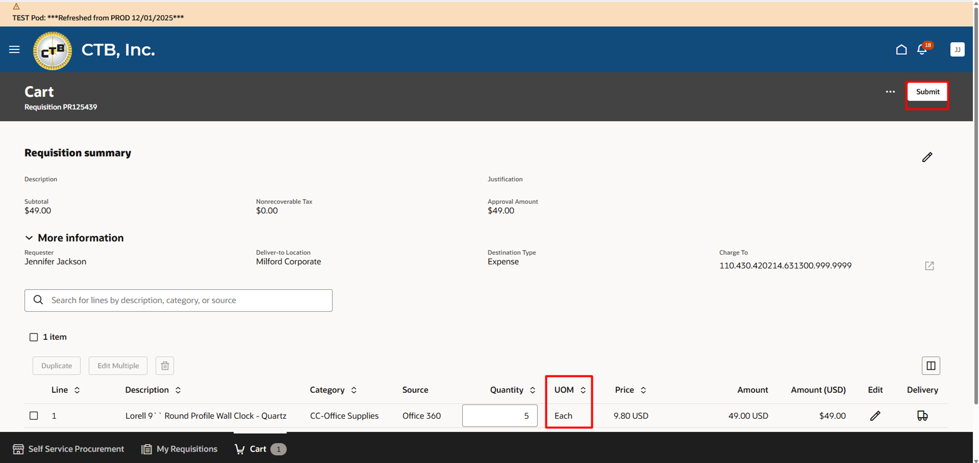The image size is (979, 463).
Task: Sort by the Category column
Action: [353, 390]
